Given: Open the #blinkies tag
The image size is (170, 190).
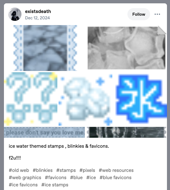Looking at the screenshot, I should (x=43, y=170).
